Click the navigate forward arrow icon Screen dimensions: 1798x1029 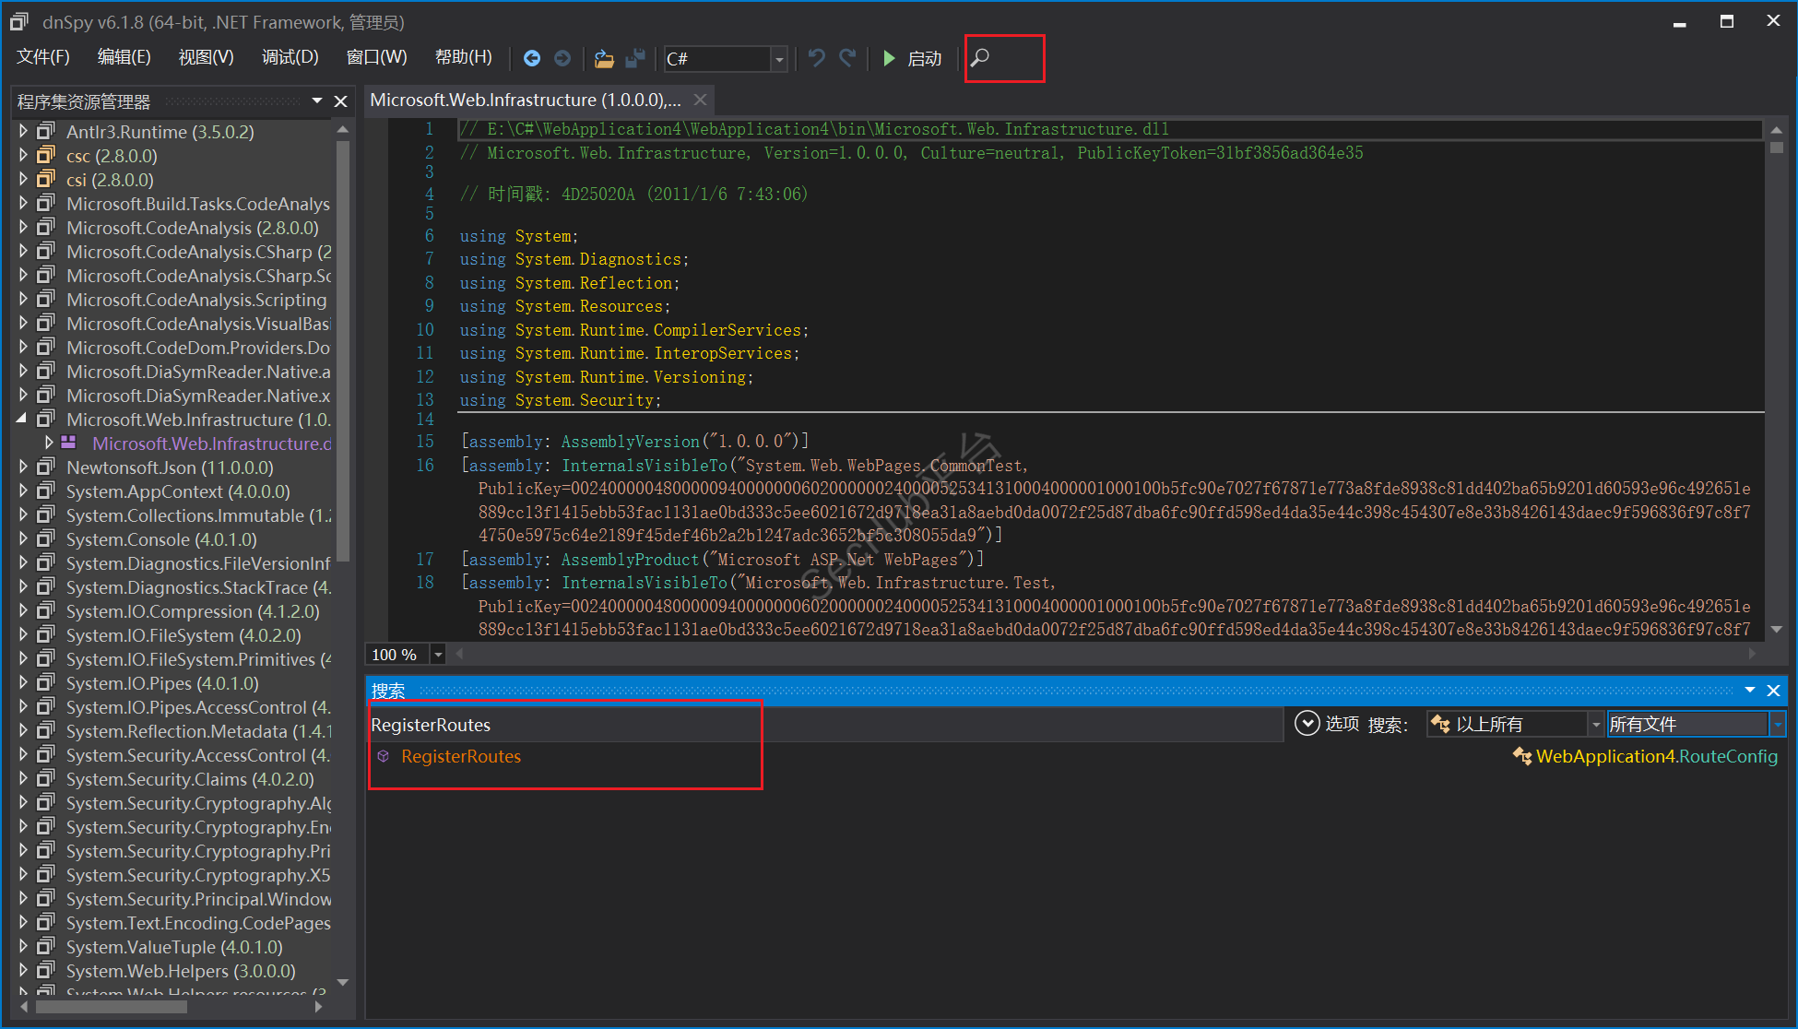(x=562, y=58)
